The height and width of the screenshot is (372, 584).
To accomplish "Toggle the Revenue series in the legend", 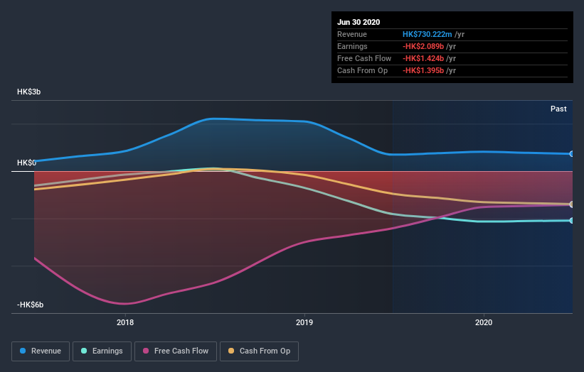I will click(41, 351).
